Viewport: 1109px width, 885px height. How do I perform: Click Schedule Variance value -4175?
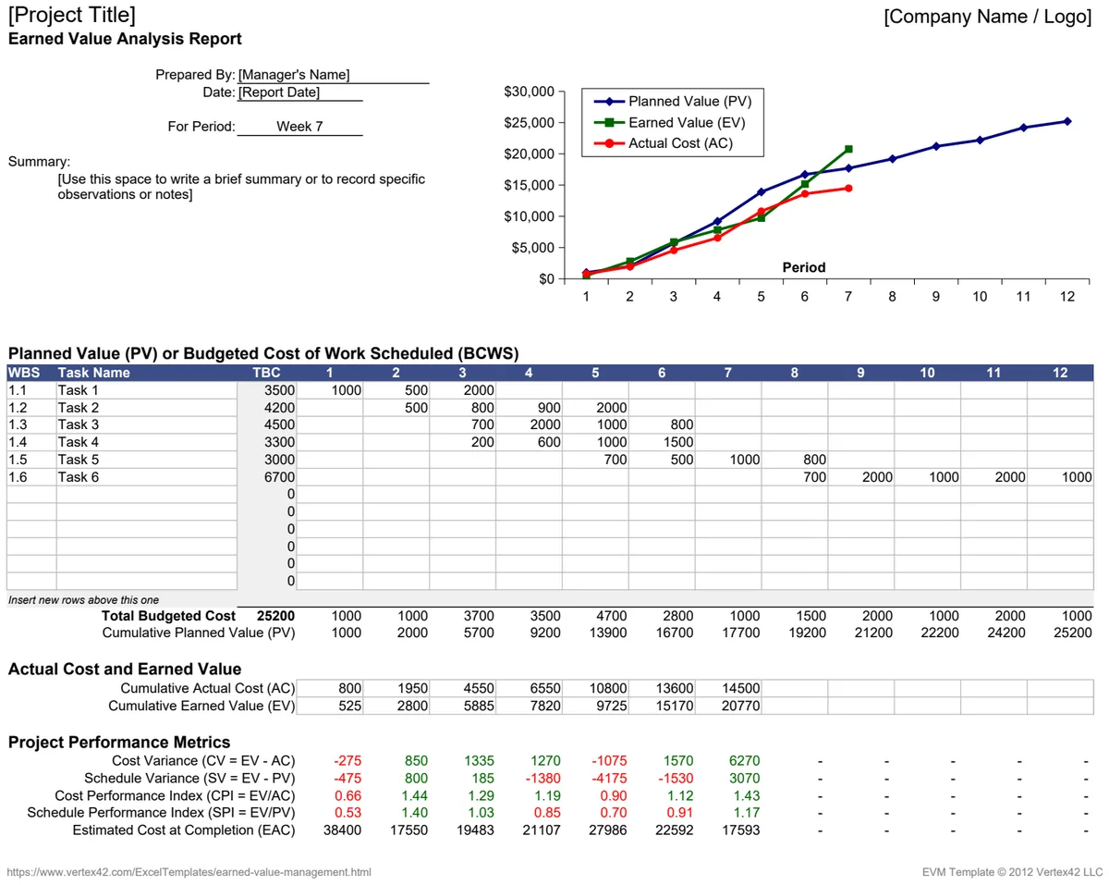[x=609, y=779]
